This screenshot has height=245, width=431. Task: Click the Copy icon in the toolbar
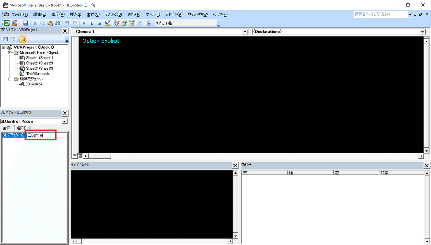(x=43, y=23)
